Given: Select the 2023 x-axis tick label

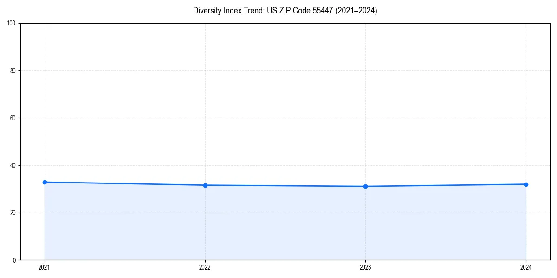Looking at the screenshot, I should (x=366, y=267).
